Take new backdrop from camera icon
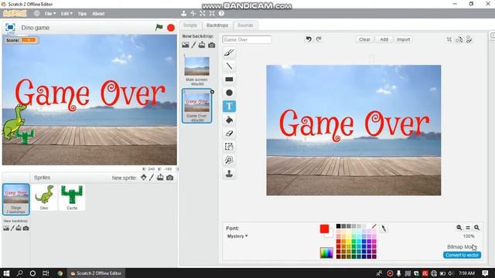Viewport: 495px width, 278px height. coord(211,45)
